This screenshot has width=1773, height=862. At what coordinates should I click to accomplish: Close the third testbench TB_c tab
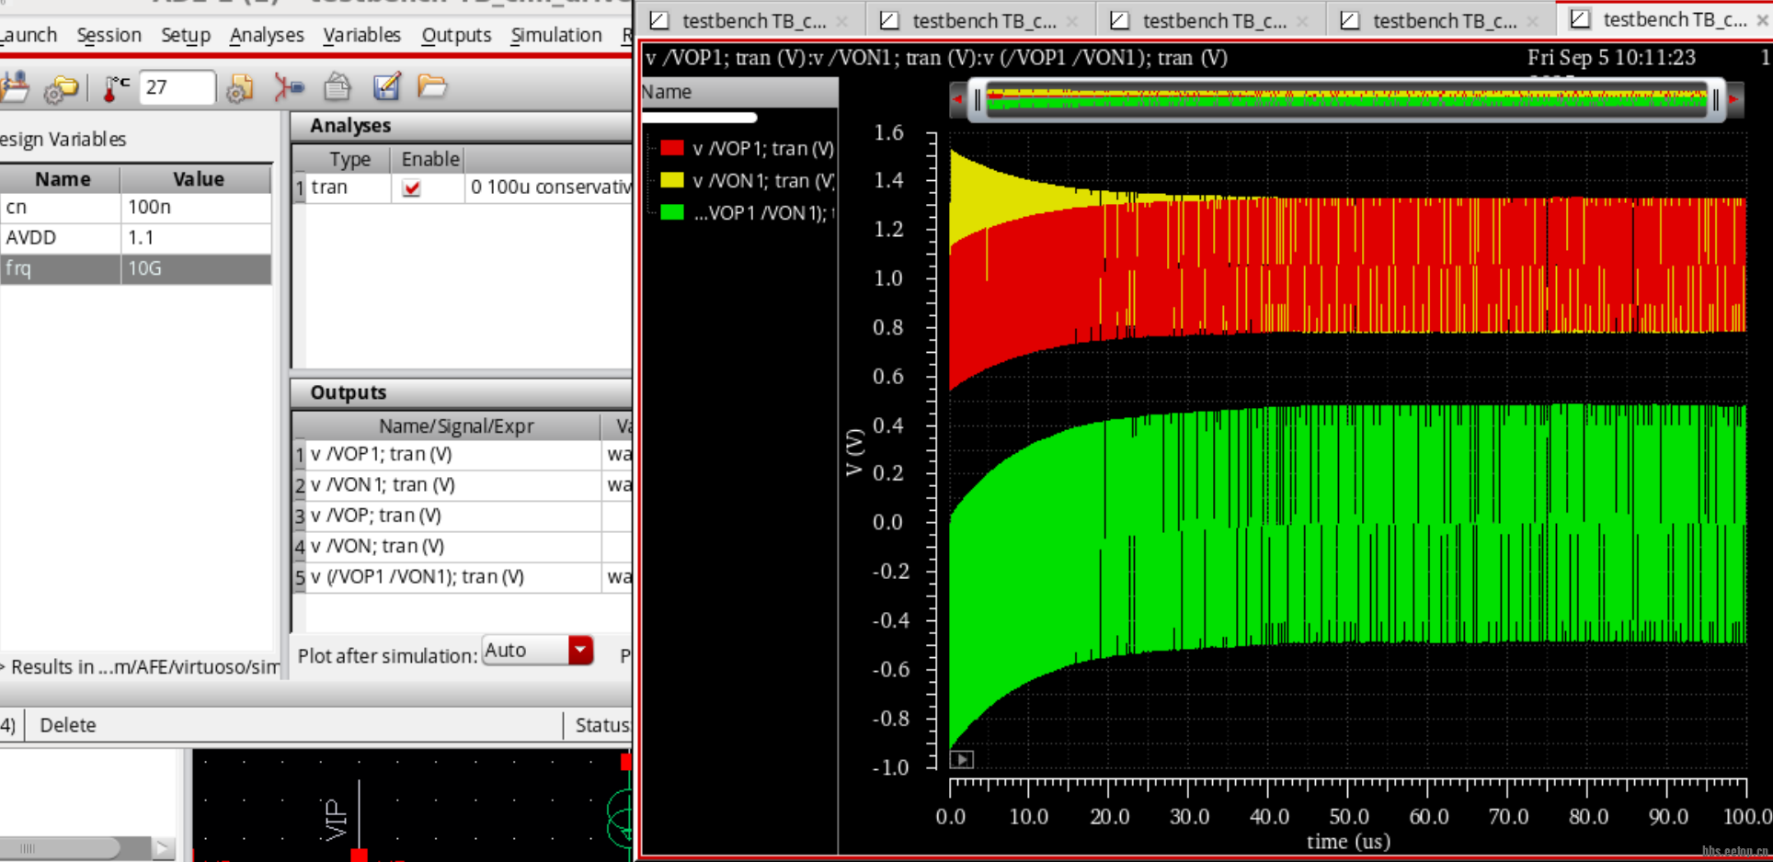pos(1302,21)
